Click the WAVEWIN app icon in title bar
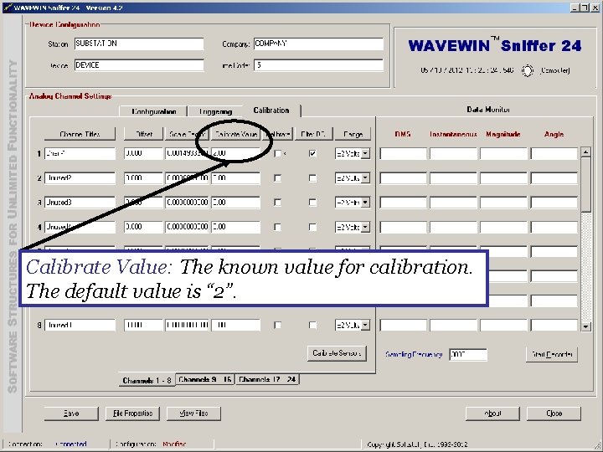603x452 pixels. 8,8
